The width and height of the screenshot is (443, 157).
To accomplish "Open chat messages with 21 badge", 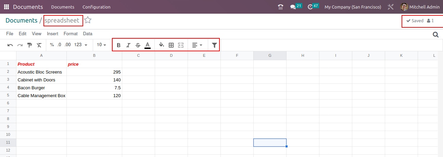I will 296,6.
